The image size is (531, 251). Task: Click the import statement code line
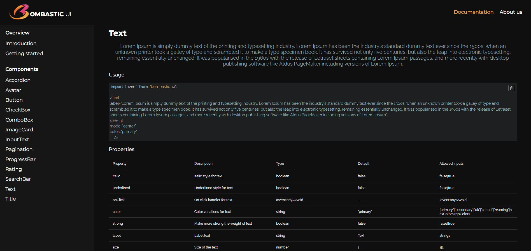pyautogui.click(x=144, y=87)
